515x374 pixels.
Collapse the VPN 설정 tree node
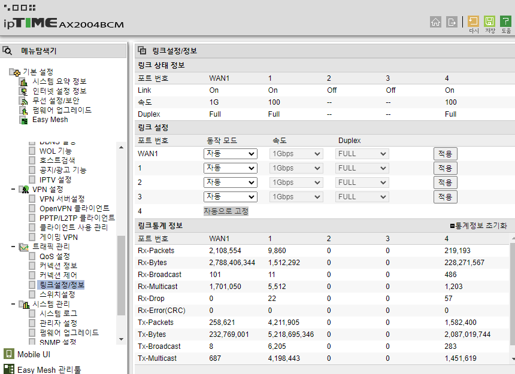coord(13,189)
